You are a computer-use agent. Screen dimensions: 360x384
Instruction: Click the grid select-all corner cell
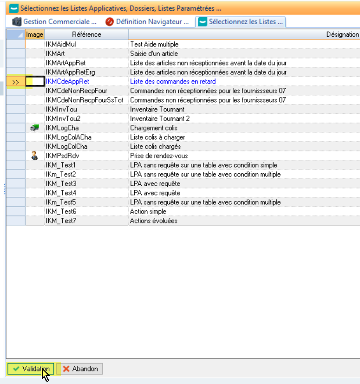(x=15, y=34)
